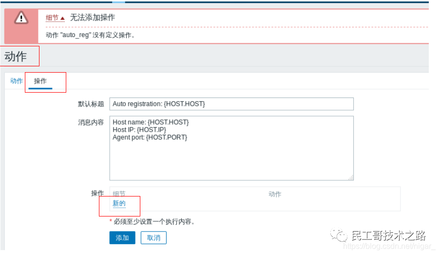
Task: Click the 添加 button
Action: [122, 237]
